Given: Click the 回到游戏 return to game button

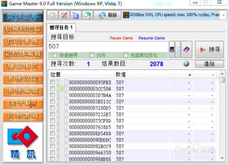Looking at the screenshot, I should [23, 115].
